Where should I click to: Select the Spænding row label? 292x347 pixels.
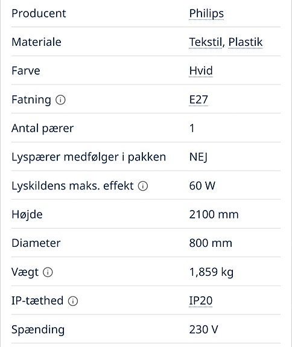pos(38,329)
